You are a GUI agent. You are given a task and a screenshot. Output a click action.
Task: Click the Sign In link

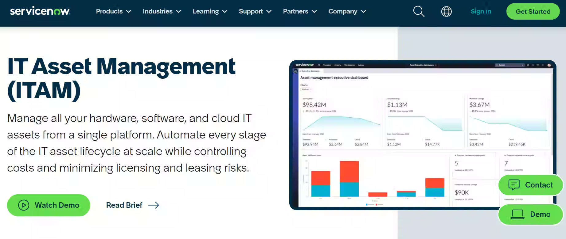pos(481,11)
